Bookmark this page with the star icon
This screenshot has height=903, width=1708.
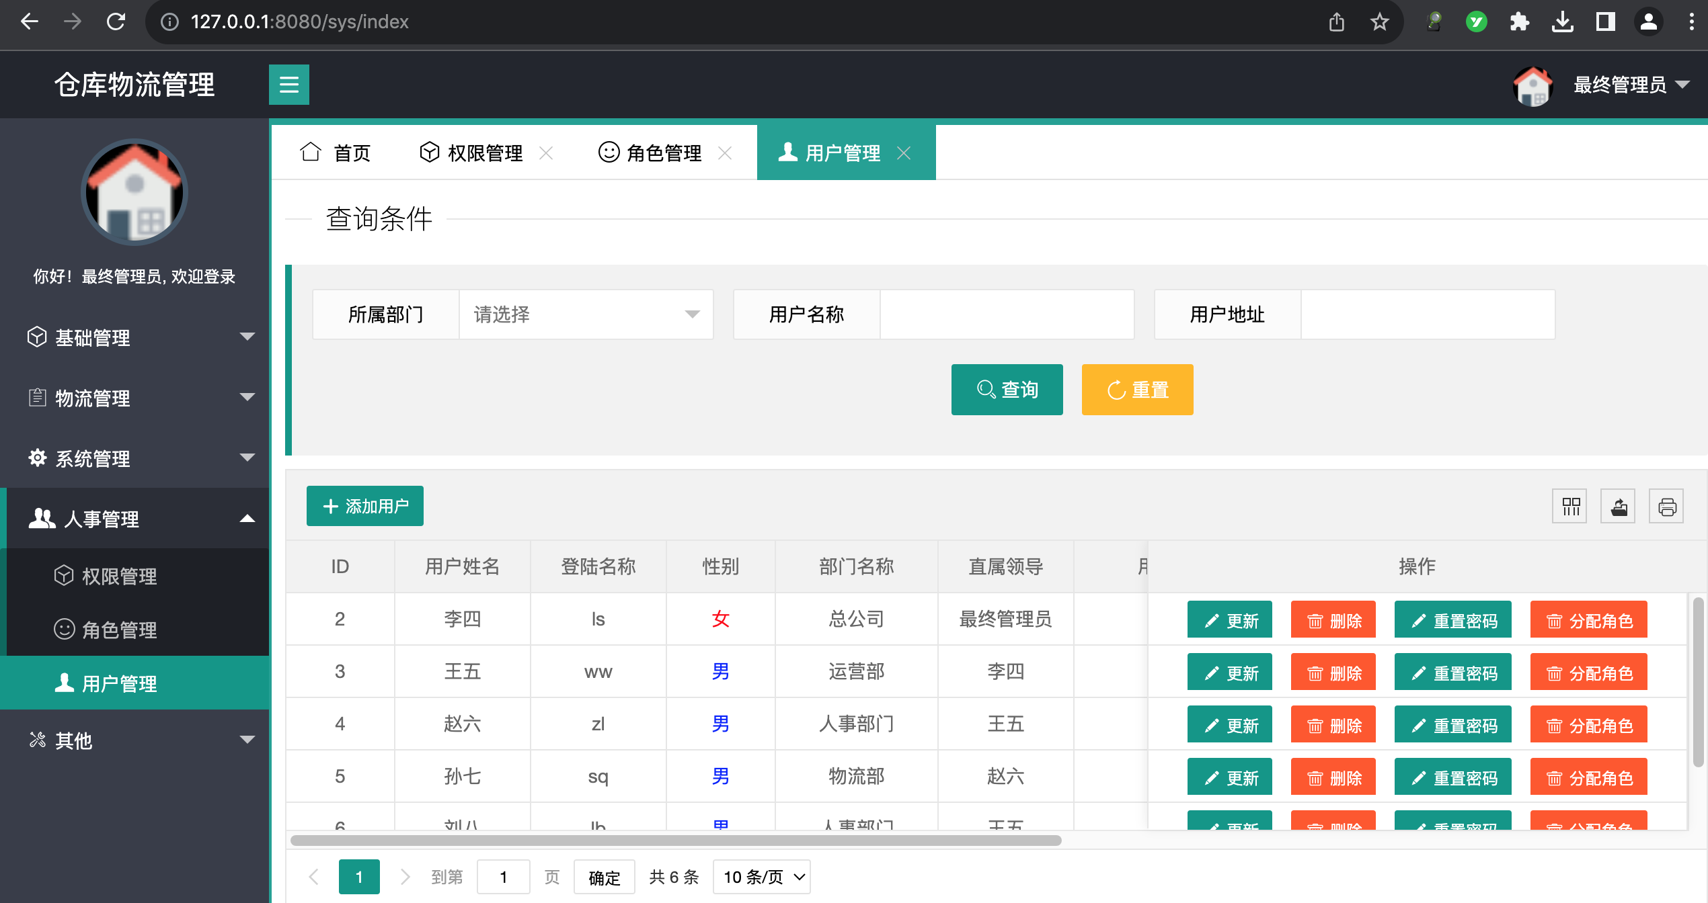coord(1380,21)
